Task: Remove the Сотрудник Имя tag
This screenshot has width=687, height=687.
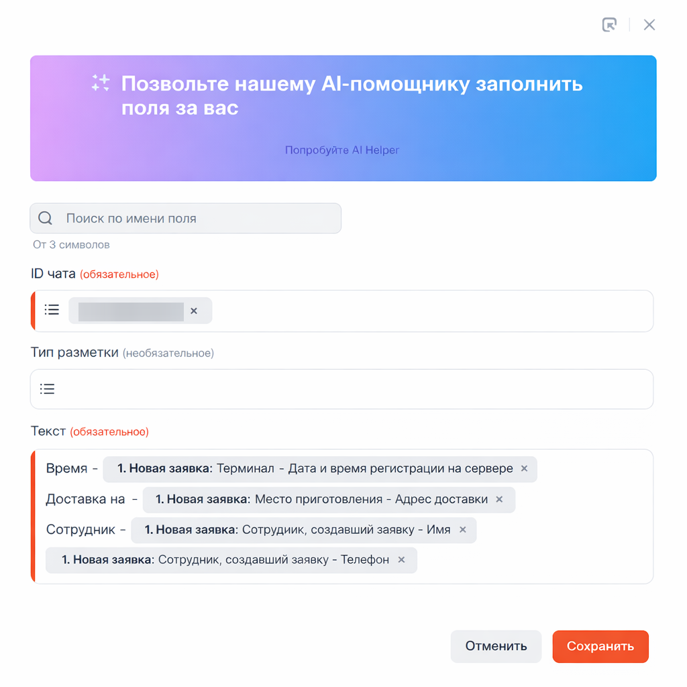Action: (463, 530)
